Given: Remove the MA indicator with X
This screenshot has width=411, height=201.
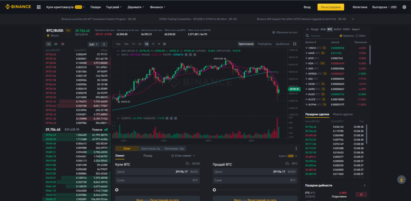Looking at the screenshot, I should point(195,54).
